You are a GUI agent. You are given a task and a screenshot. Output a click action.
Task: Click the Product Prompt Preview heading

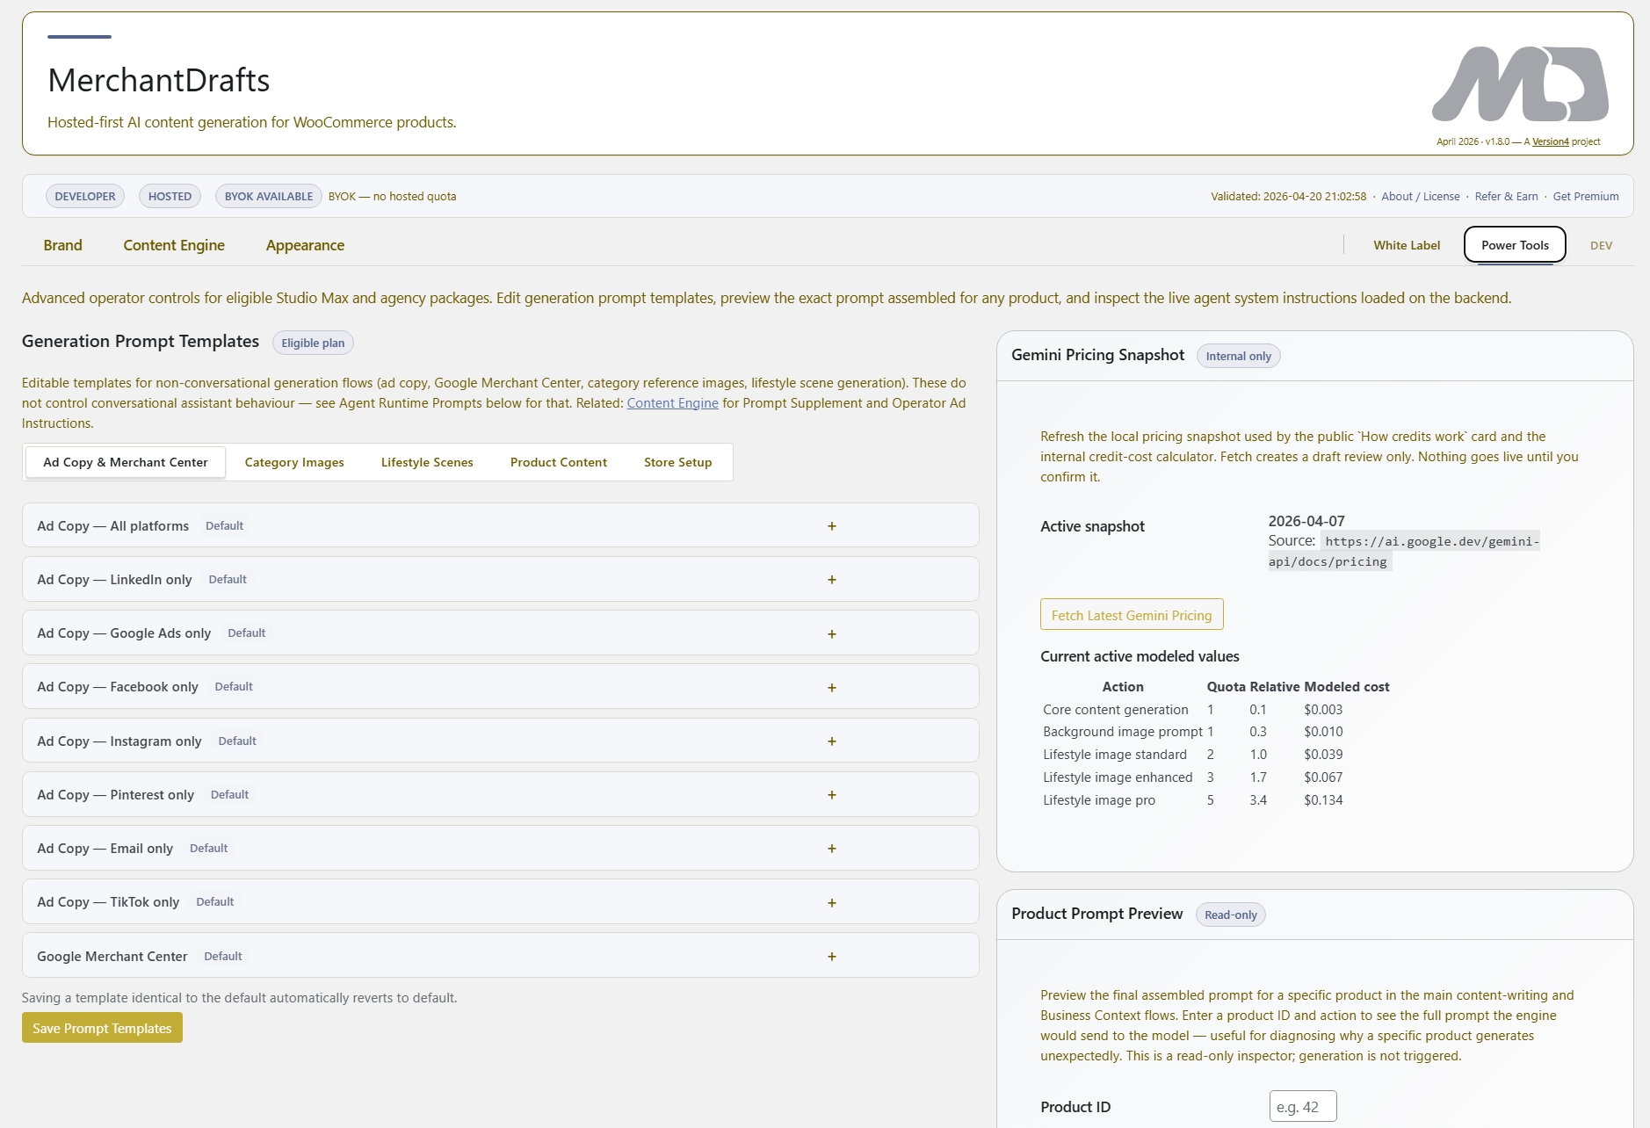click(x=1096, y=914)
